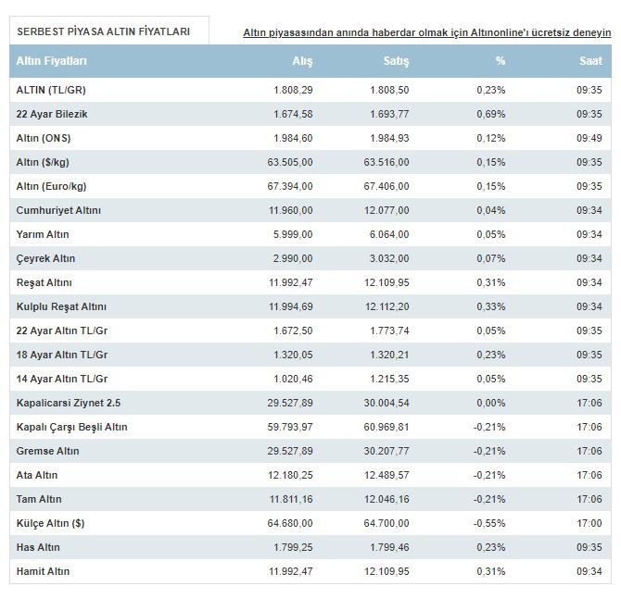Select Hamit Altın at the bottom

pos(43,571)
